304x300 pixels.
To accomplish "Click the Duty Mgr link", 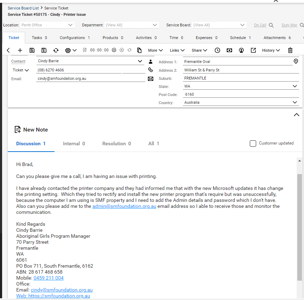I will (289, 25).
